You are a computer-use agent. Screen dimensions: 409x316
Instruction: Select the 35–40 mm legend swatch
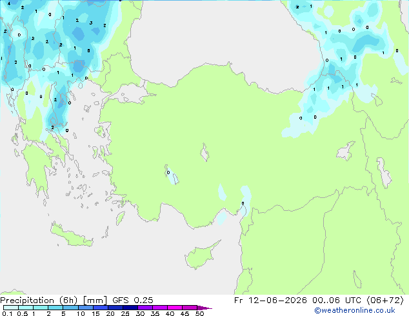[x=160, y=308]
